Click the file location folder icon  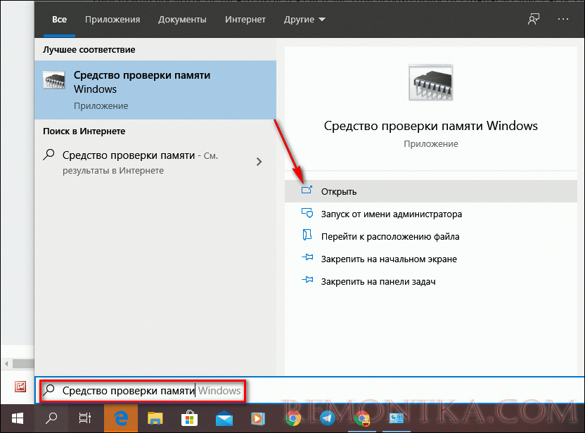(x=307, y=235)
